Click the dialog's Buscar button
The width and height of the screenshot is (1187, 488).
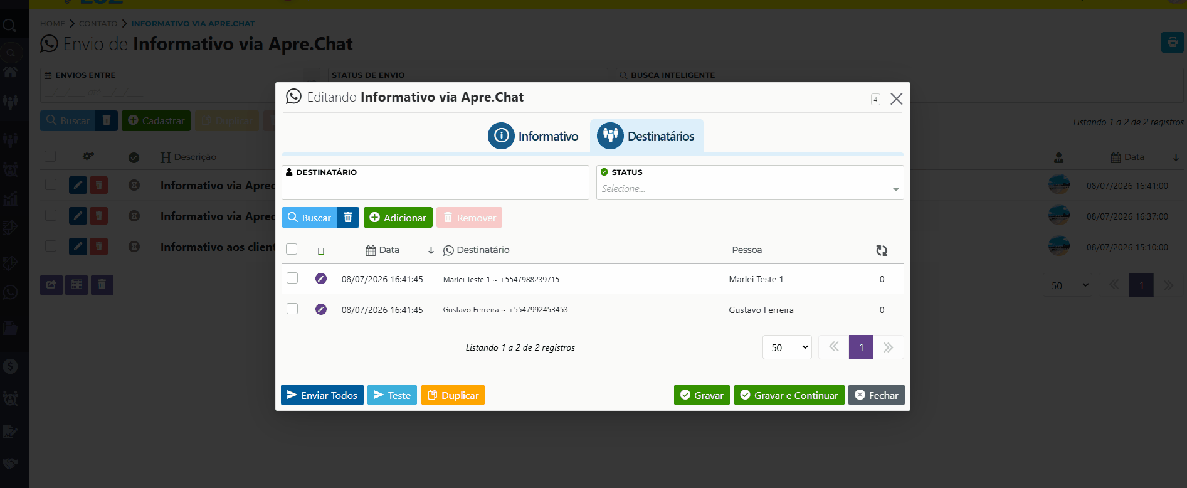[309, 218]
